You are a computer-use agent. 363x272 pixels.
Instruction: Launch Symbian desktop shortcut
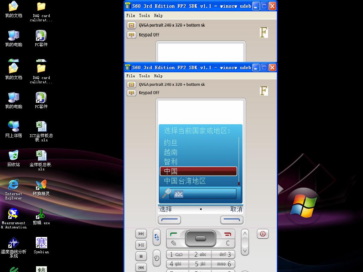pos(41,245)
